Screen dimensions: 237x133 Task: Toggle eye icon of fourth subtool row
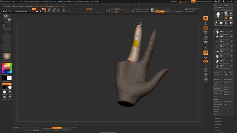coord(231,46)
